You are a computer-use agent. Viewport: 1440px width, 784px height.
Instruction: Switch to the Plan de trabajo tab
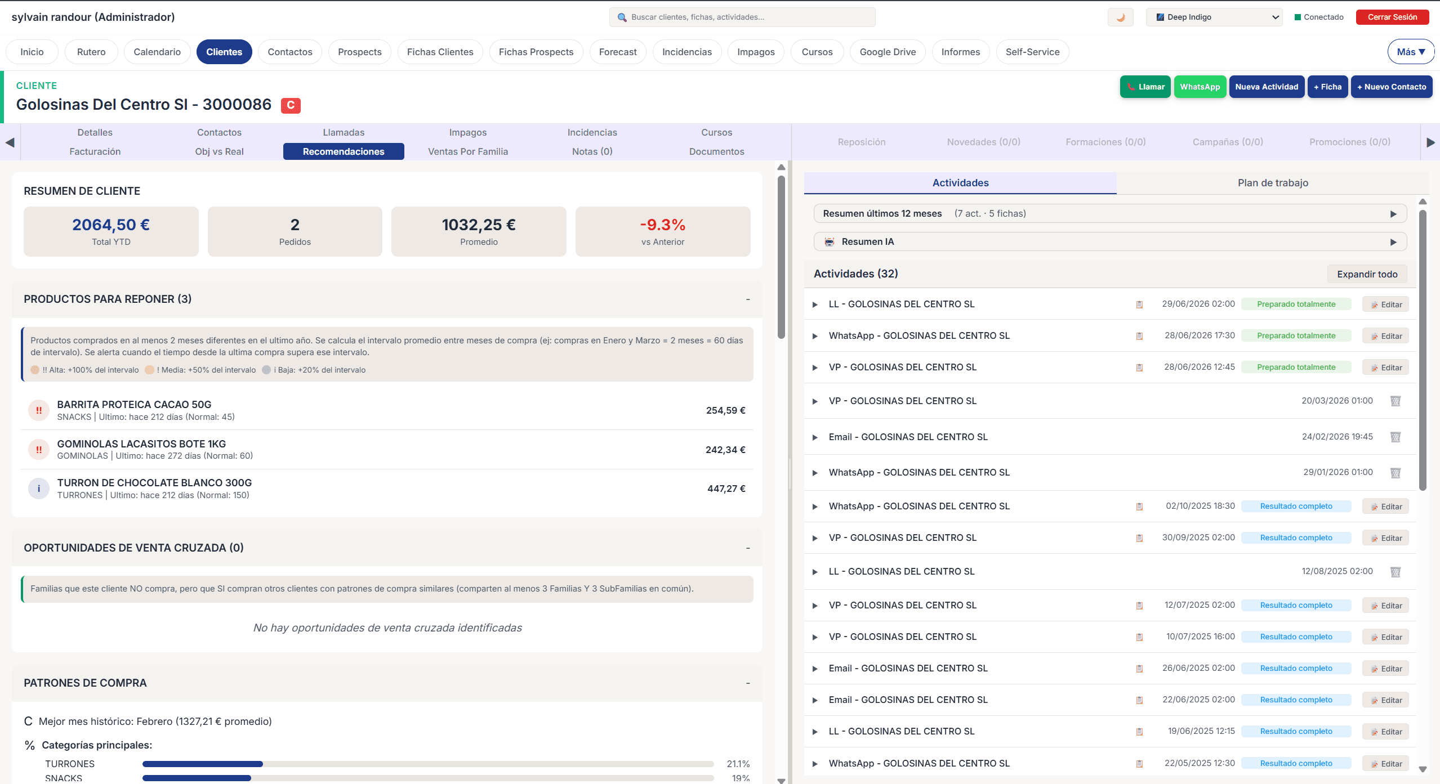point(1273,182)
